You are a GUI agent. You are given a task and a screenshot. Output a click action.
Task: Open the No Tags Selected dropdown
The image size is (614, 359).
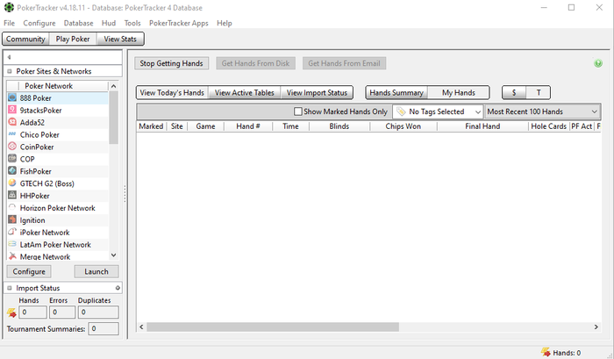pyautogui.click(x=438, y=111)
